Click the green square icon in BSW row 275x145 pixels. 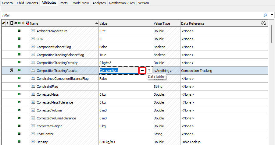[19, 39]
